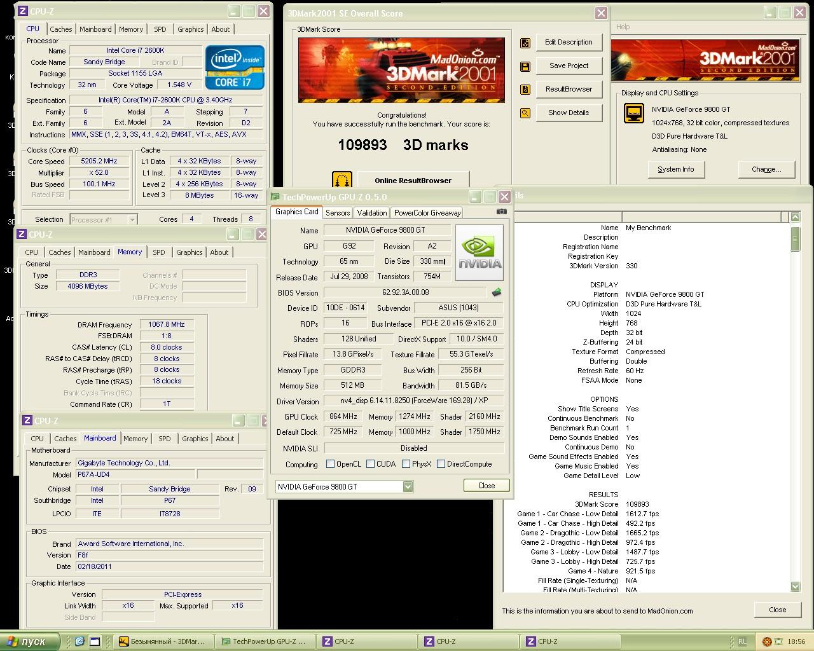Click the BIOS Version field in GPU-Z
This screenshot has width=814, height=651.
[x=405, y=293]
